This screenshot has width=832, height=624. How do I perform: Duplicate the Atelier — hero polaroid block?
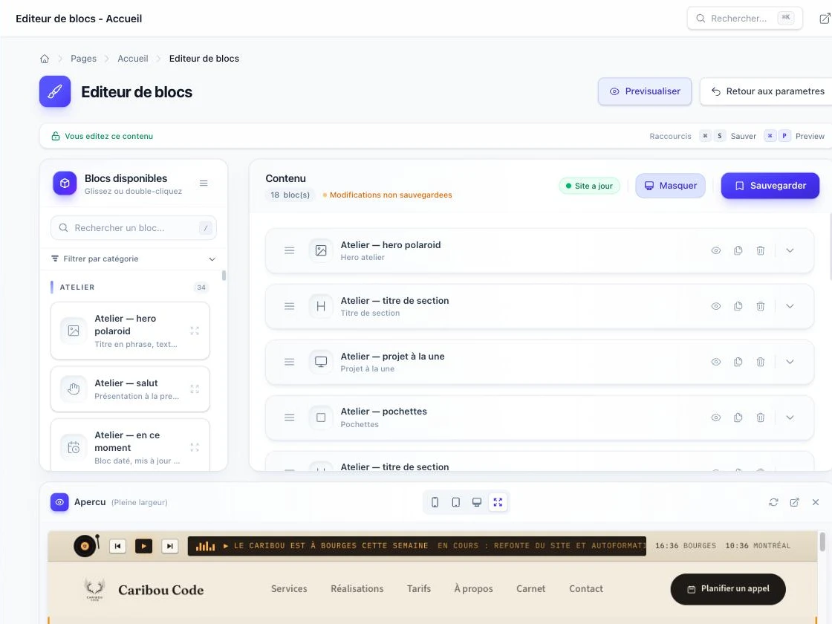(x=738, y=250)
